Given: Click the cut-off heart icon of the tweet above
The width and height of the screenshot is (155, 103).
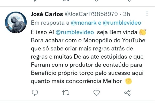Looking at the screenshot, I should click(96, 1).
